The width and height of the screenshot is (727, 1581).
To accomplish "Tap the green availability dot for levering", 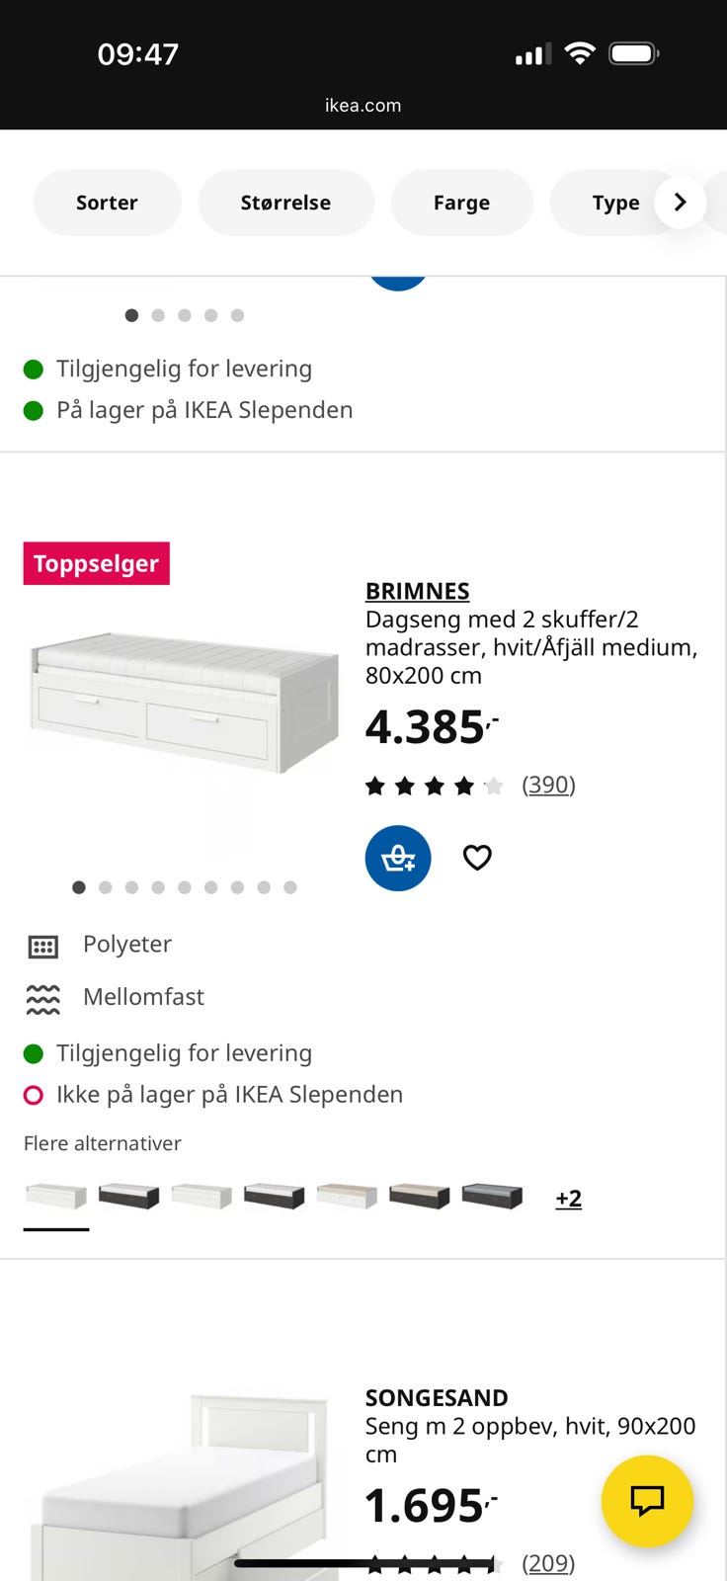I will (34, 1053).
